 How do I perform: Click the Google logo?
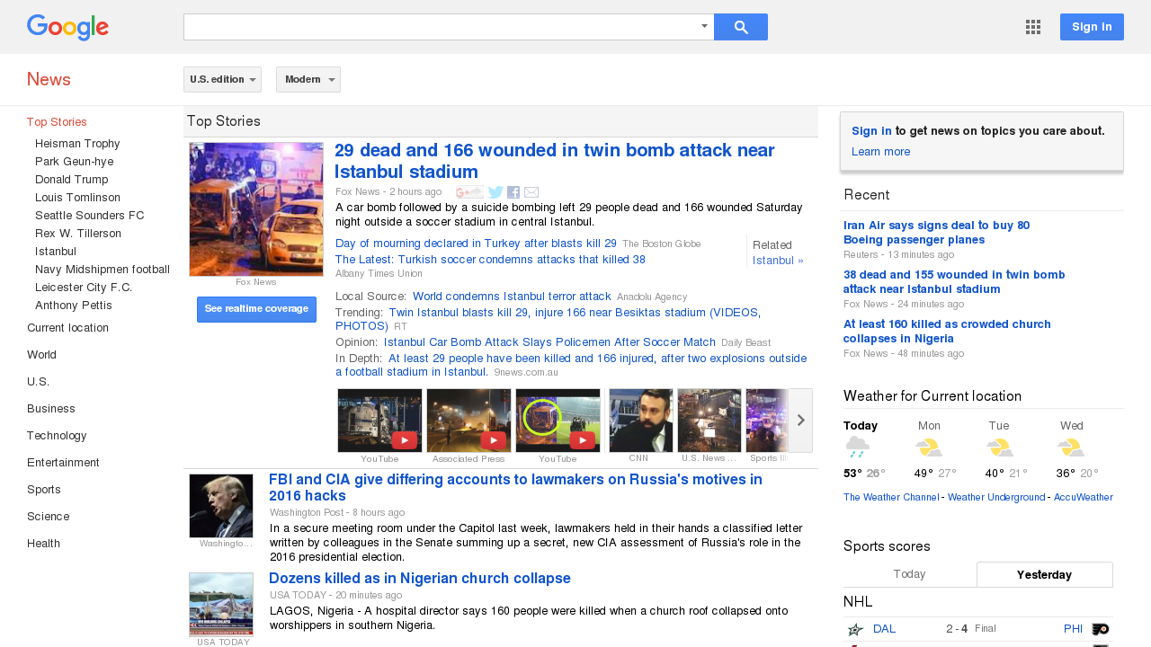click(67, 27)
